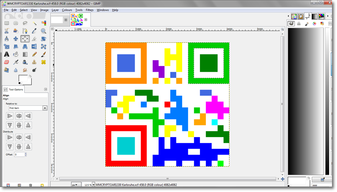Select the Text tool
The height and width of the screenshot is (192, 337).
click(x=7, y=54)
